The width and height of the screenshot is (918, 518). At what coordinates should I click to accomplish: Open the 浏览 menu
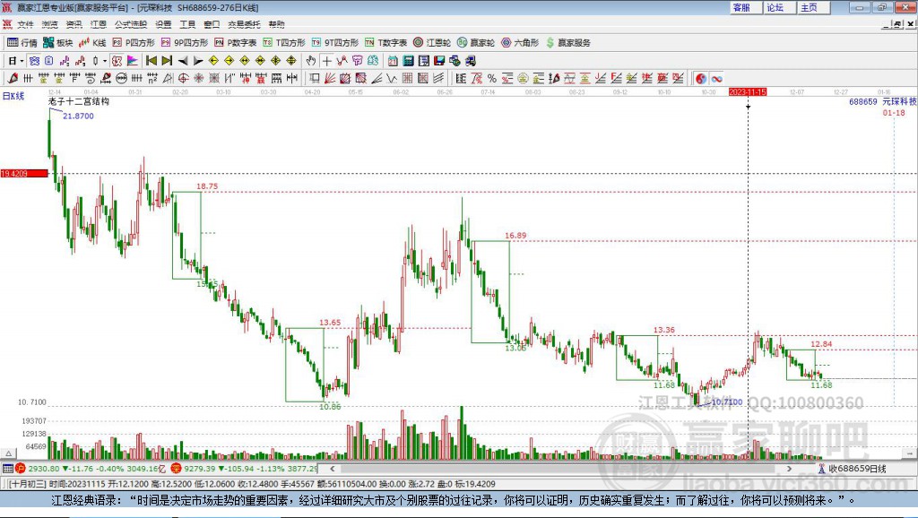pyautogui.click(x=50, y=24)
